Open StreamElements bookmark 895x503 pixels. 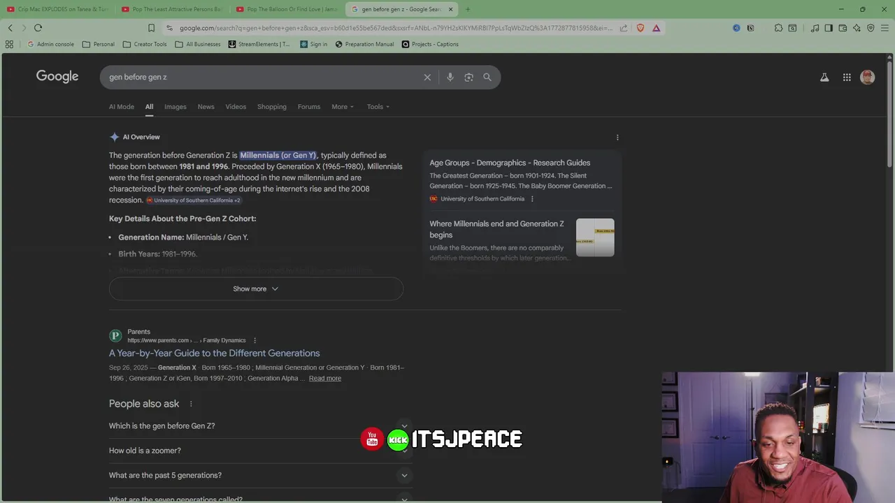[259, 44]
